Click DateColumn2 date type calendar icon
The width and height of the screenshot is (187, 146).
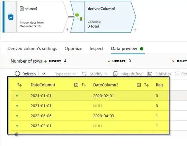[139, 85]
